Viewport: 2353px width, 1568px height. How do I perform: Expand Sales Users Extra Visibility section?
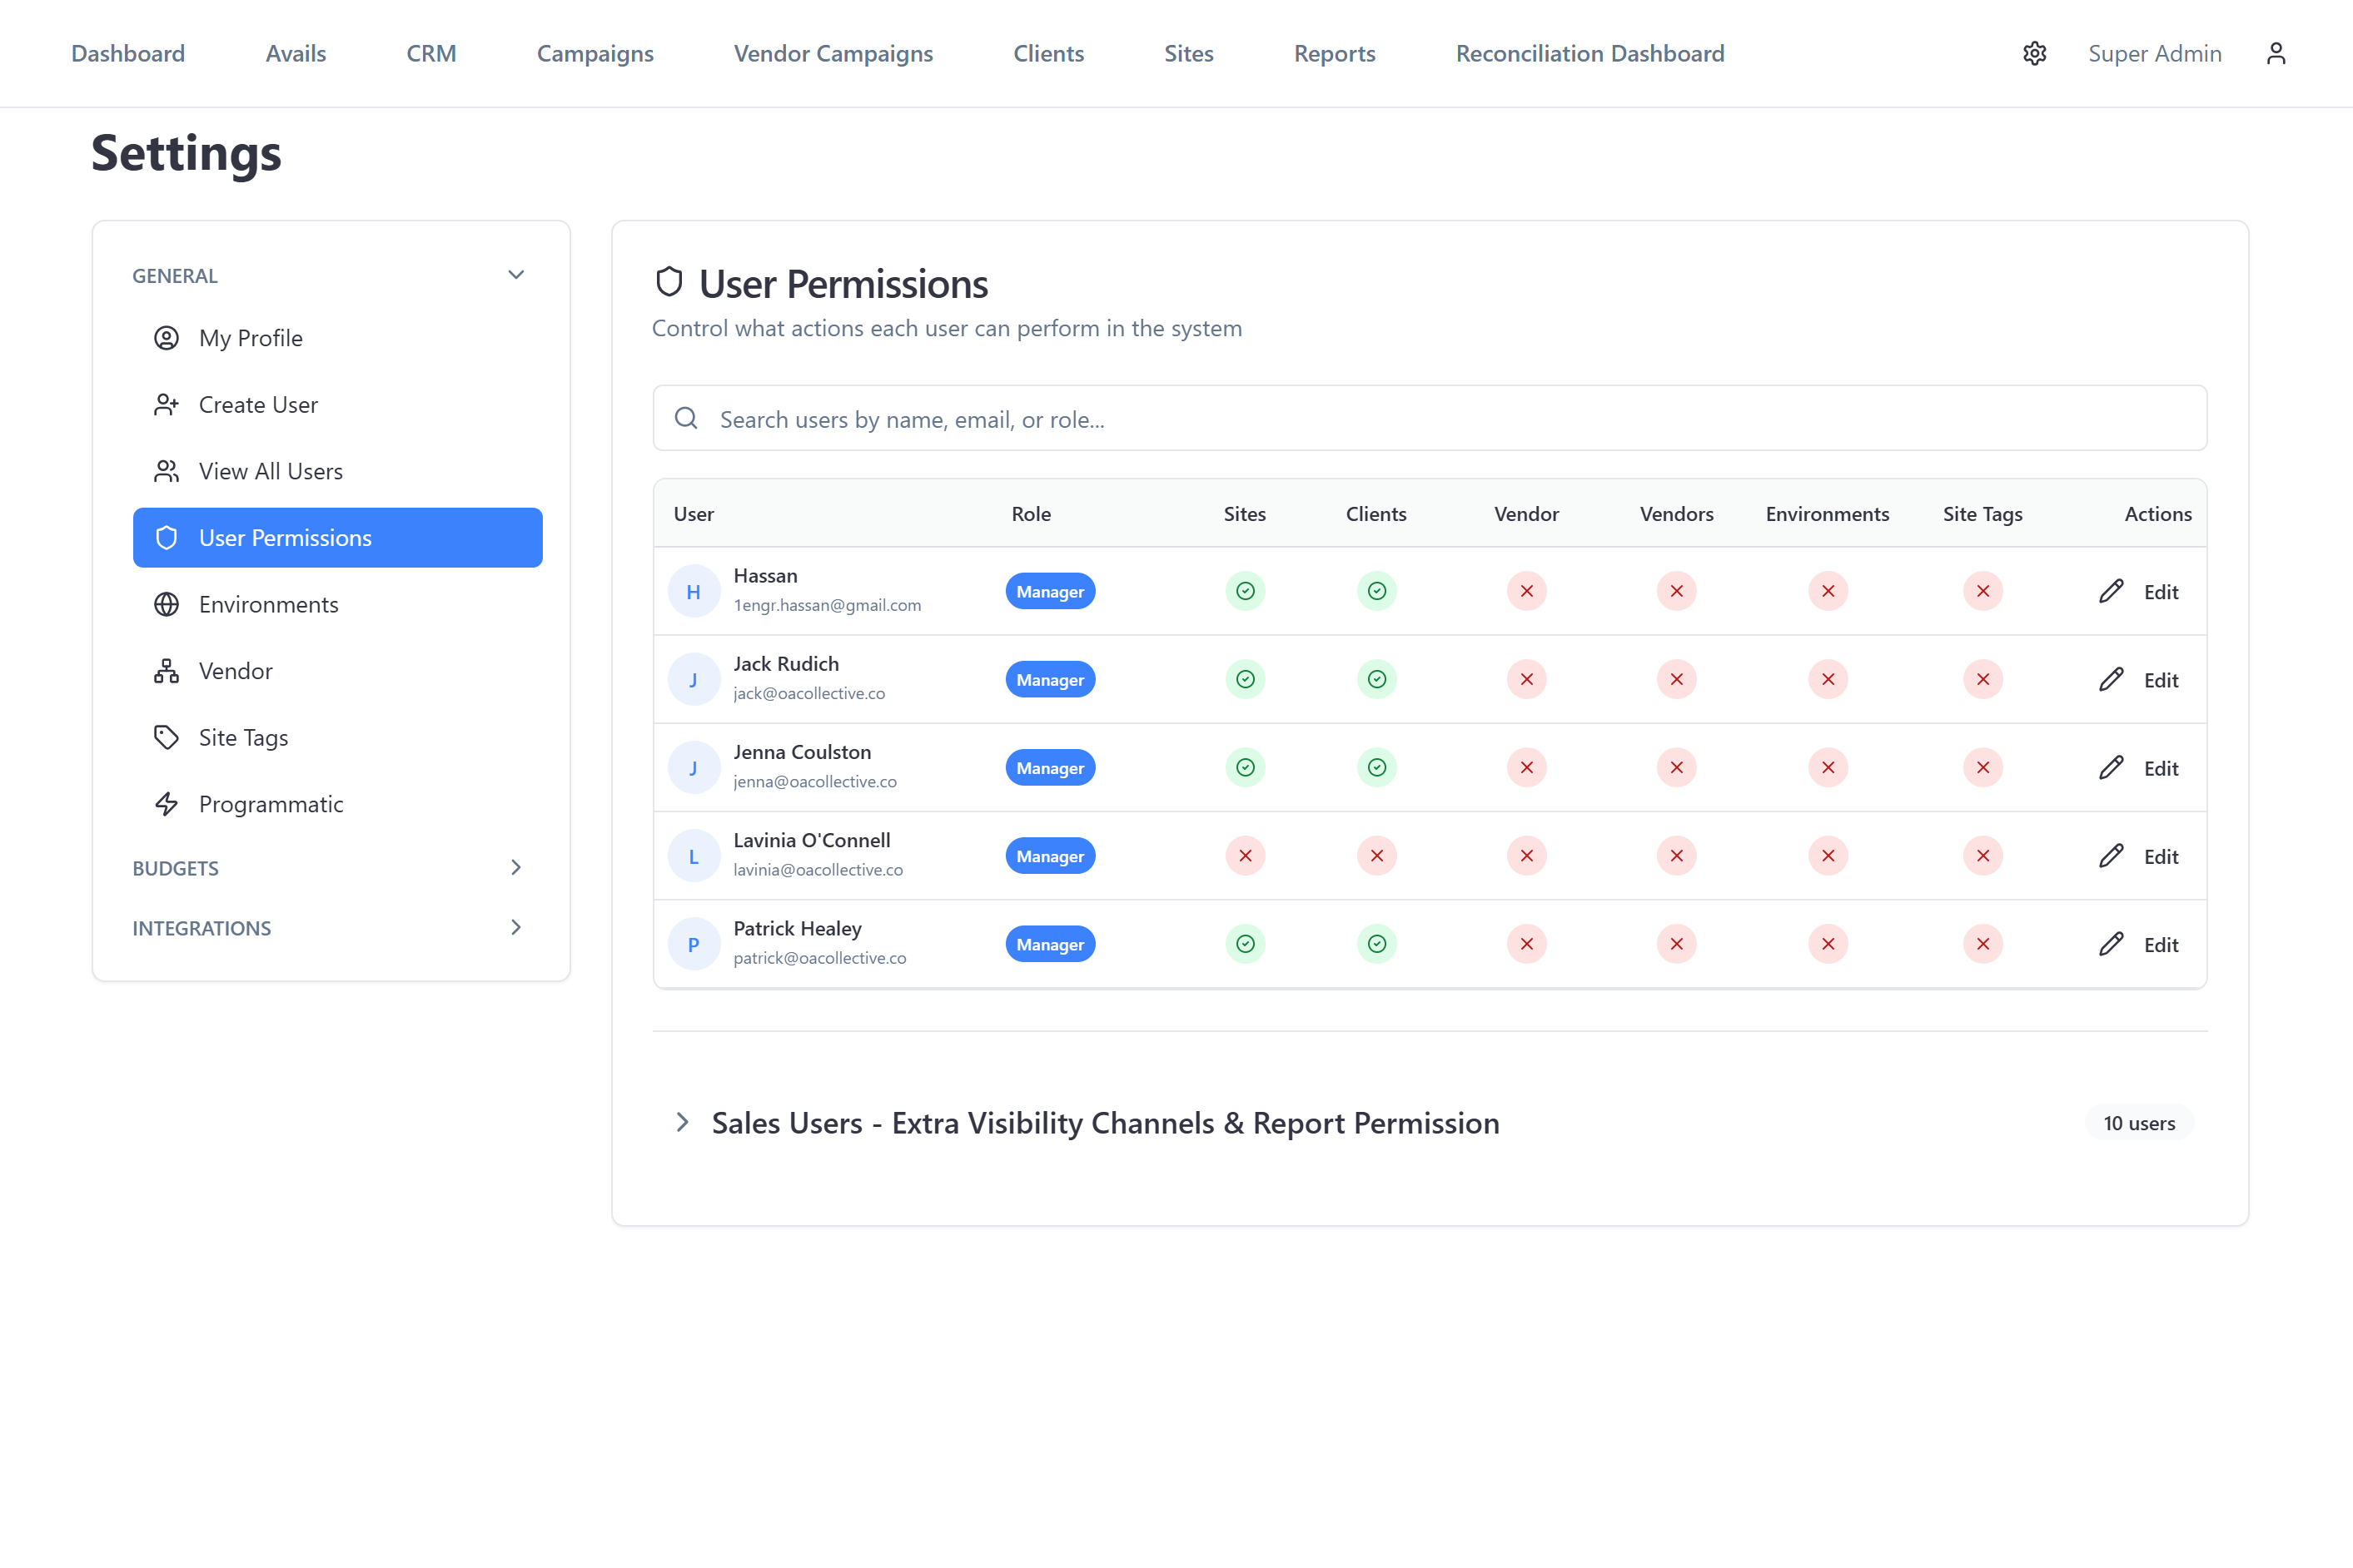(682, 1122)
